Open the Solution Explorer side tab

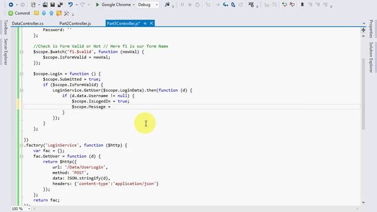371,57
